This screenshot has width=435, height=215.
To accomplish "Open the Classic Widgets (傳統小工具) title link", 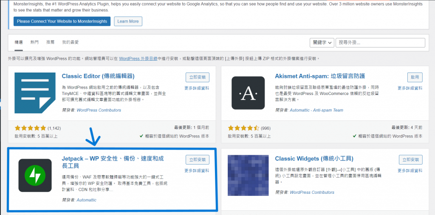I will (314, 159).
